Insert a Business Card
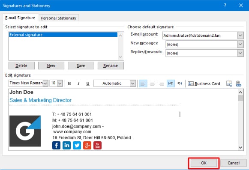 [x=204, y=84]
